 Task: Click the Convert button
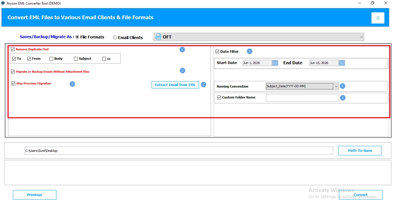360,195
